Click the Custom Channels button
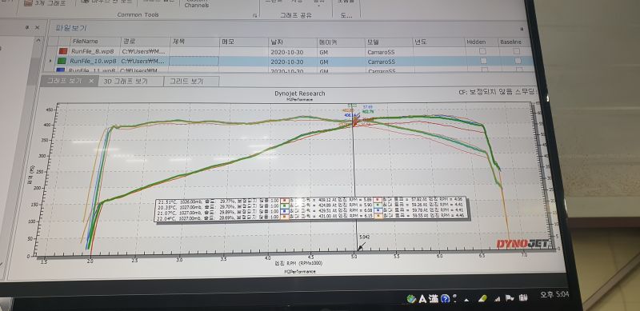 click(197, 4)
